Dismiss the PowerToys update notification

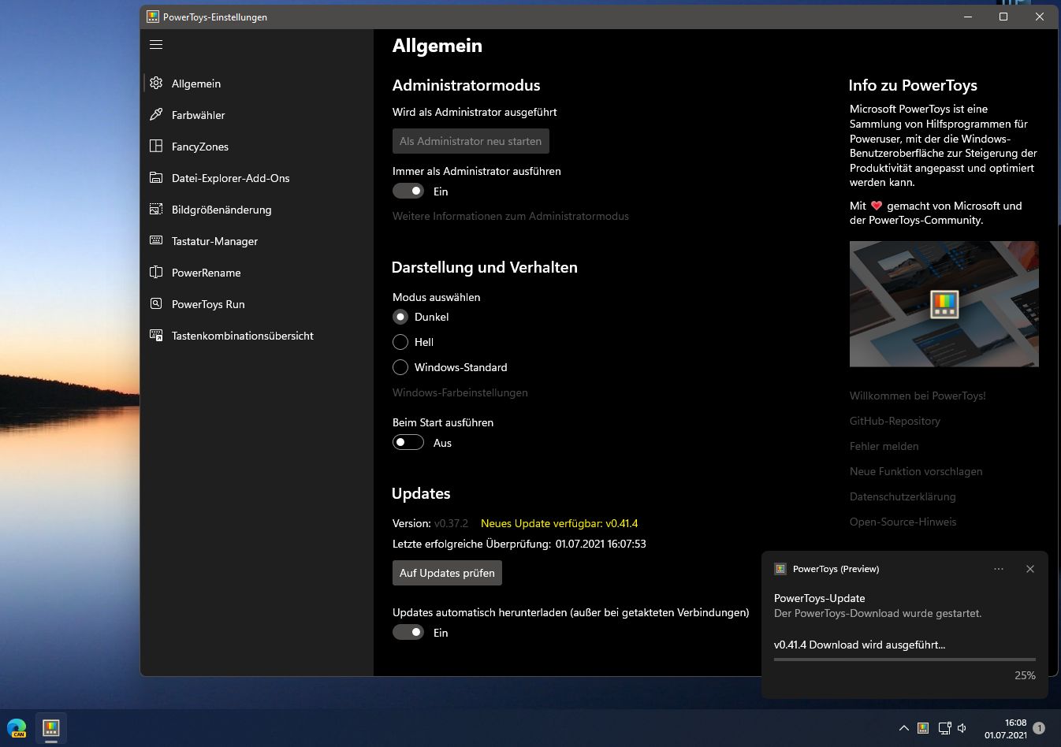click(x=1029, y=569)
